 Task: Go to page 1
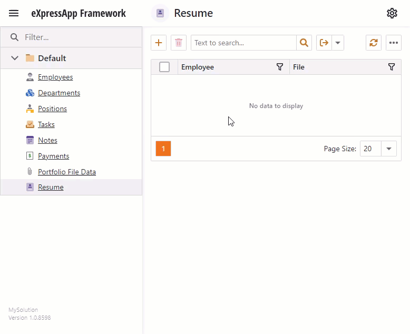click(163, 149)
